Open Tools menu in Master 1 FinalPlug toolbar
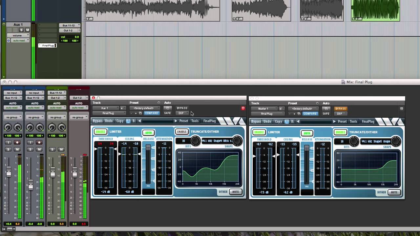The width and height of the screenshot is (420, 236). 353,121
